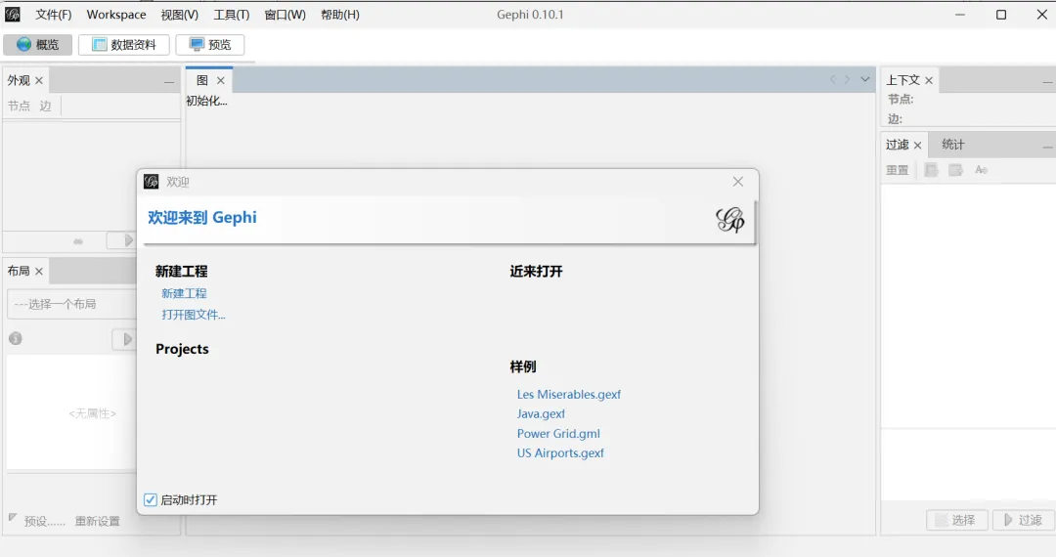Minimize the filter and statistics panel
Screen dimensions: 1056x557
click(1047, 147)
